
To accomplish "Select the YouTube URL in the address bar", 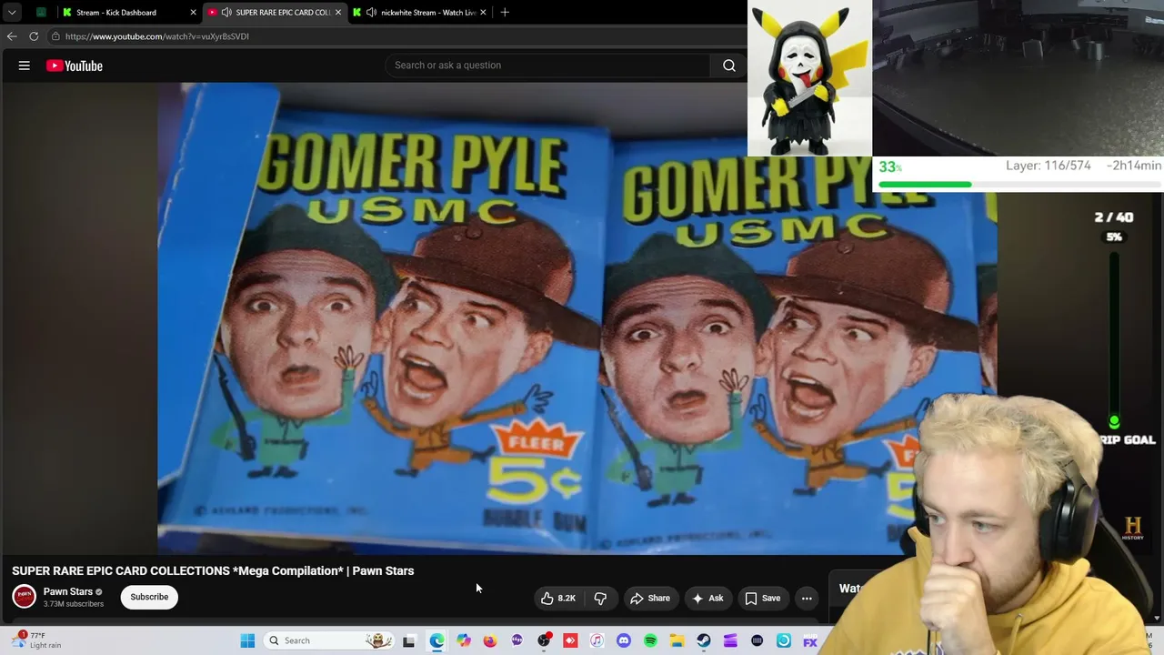I will (157, 36).
